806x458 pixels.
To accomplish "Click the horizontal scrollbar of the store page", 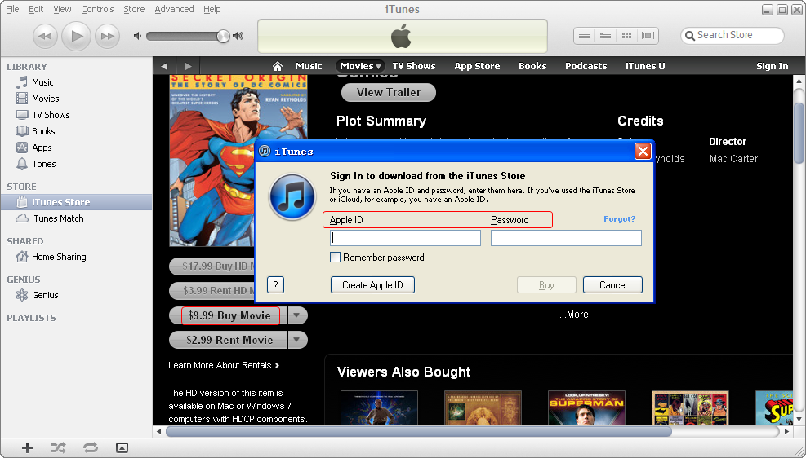I will (x=419, y=432).
